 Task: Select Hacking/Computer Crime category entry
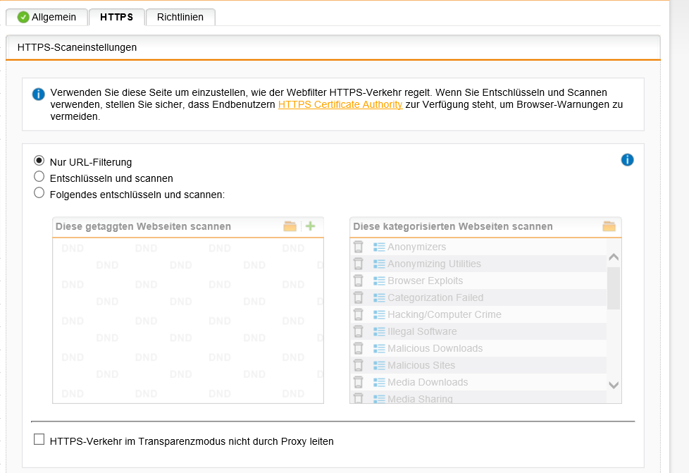point(444,314)
